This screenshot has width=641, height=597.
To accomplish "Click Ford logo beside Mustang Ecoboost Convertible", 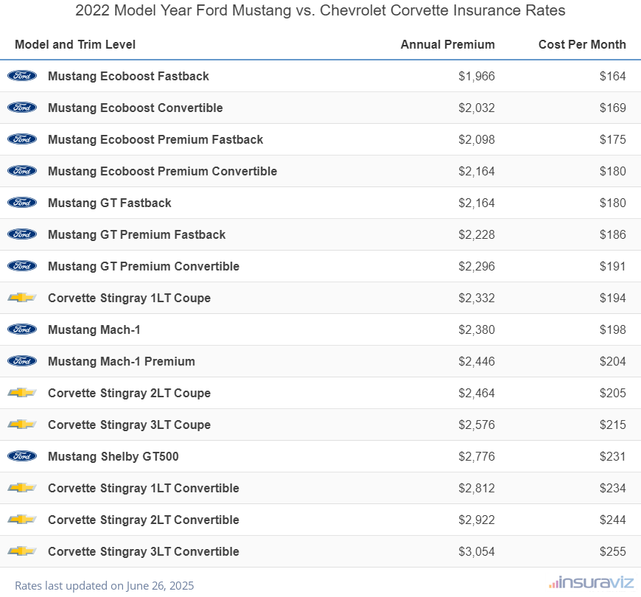I will tap(22, 108).
